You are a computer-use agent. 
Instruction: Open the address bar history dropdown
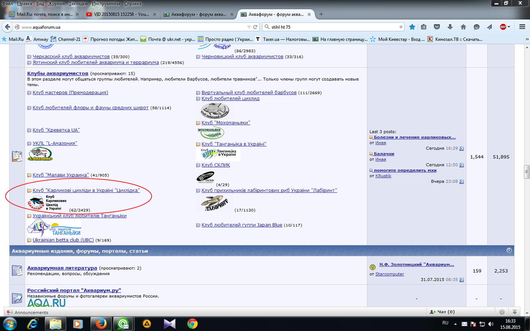249,27
